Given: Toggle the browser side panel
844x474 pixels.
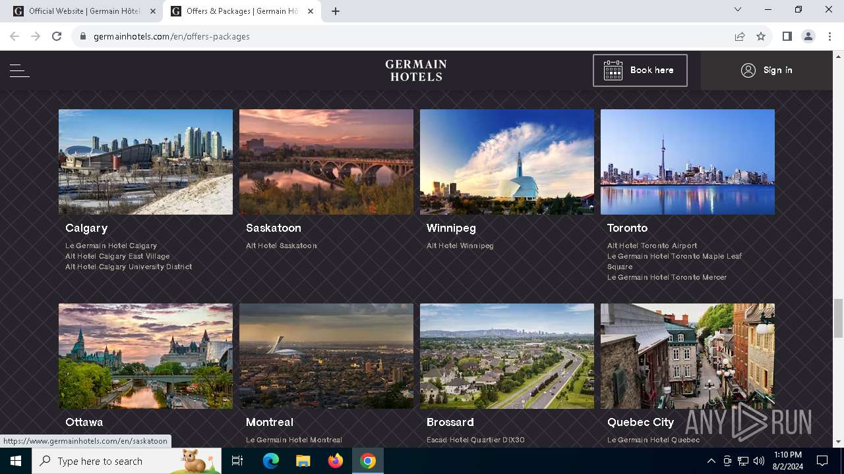Looking at the screenshot, I should [787, 36].
